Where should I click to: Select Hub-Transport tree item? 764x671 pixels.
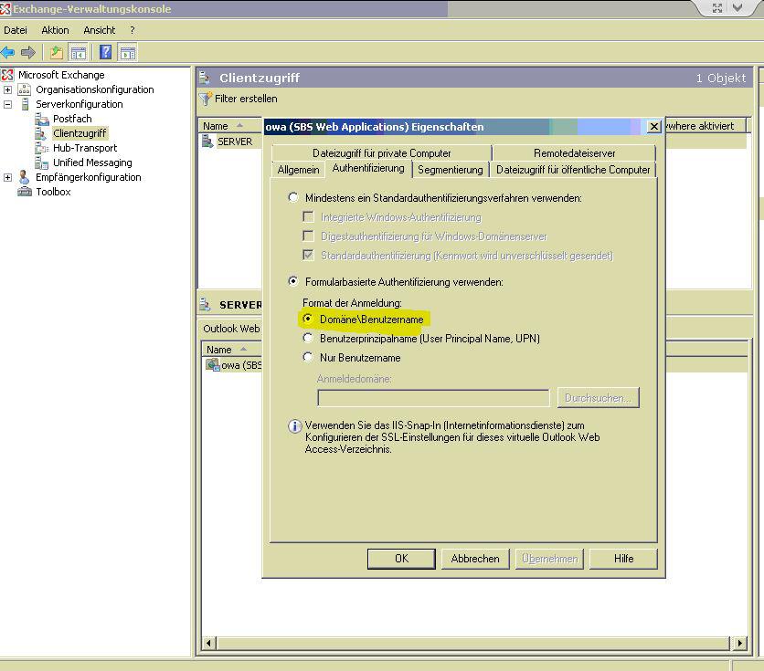point(85,148)
